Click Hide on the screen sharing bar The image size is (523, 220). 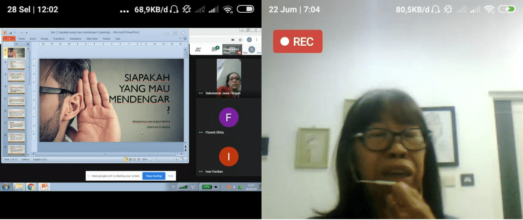pyautogui.click(x=170, y=176)
